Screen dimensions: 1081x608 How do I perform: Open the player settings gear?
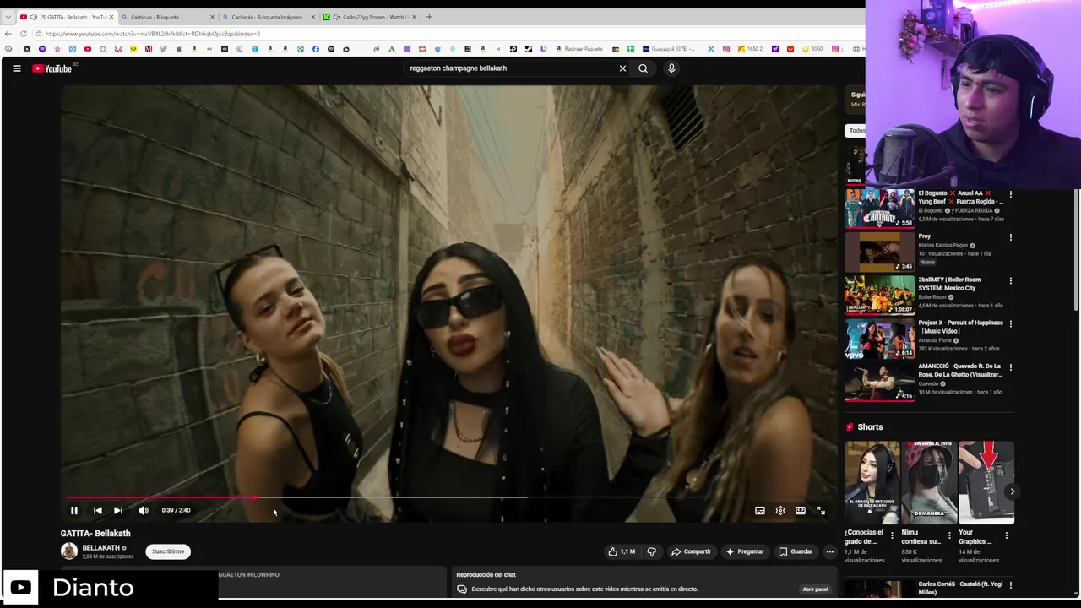point(780,510)
